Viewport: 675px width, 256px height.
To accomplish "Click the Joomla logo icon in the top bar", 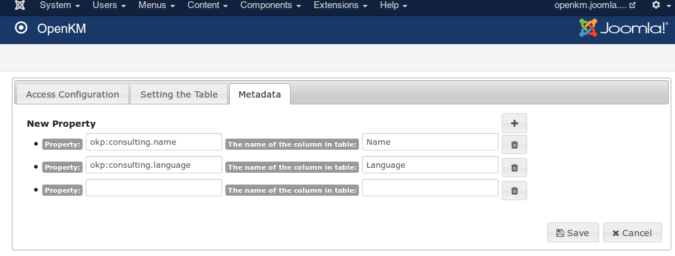I will (x=20, y=5).
